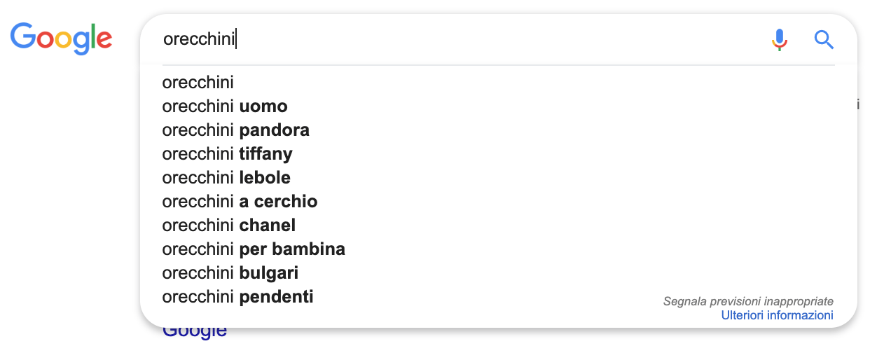Click the empty search bar area left of the microphone
The height and width of the screenshot is (346, 884).
pos(525,39)
